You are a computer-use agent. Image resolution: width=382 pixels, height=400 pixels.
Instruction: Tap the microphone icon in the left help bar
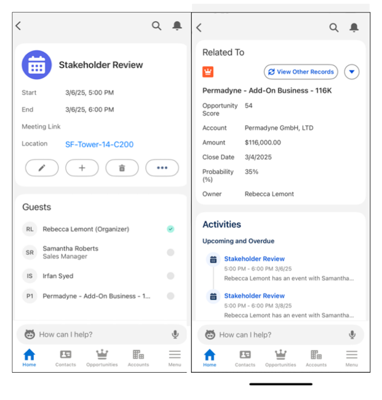[175, 334]
